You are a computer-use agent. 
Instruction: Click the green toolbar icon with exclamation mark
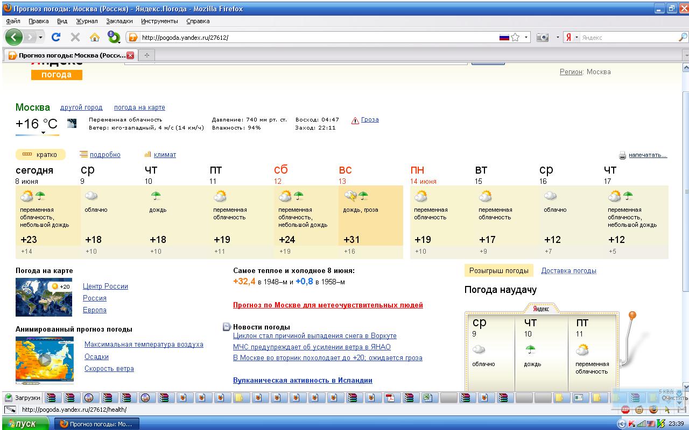[114, 37]
